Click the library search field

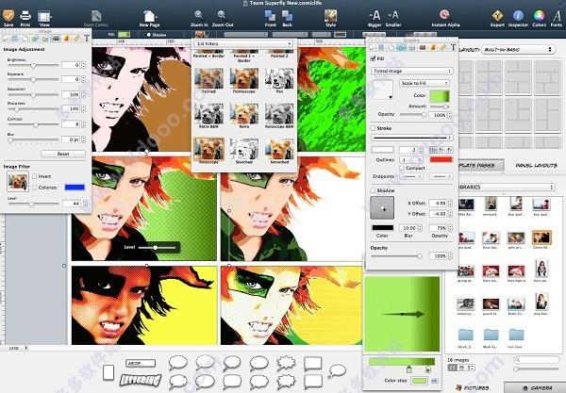click(537, 359)
